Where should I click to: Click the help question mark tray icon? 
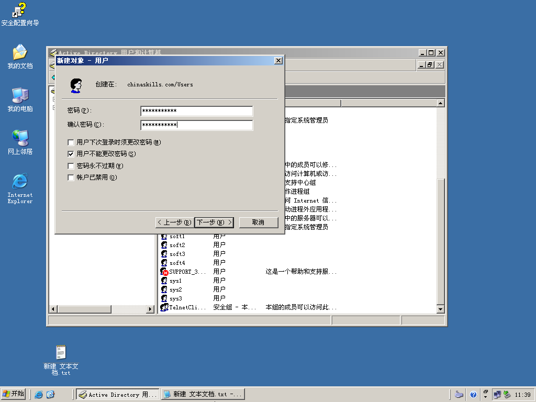[x=473, y=395]
